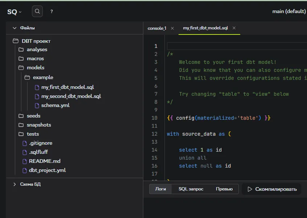Click the DBT проект folder icon
Screen dimensions: 307x218
click(16, 41)
